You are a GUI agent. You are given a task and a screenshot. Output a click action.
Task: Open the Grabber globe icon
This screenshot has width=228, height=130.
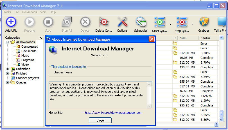tap(204, 22)
